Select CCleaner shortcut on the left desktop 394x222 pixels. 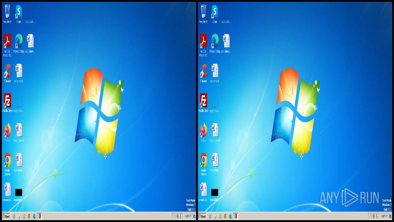tap(7, 73)
